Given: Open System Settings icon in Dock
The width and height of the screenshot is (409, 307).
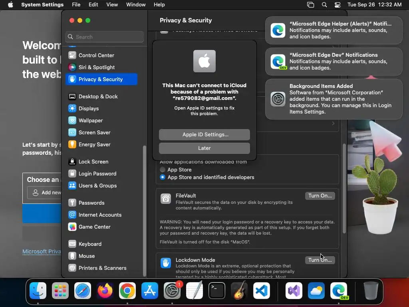Looking at the screenshot, I should 172,291.
